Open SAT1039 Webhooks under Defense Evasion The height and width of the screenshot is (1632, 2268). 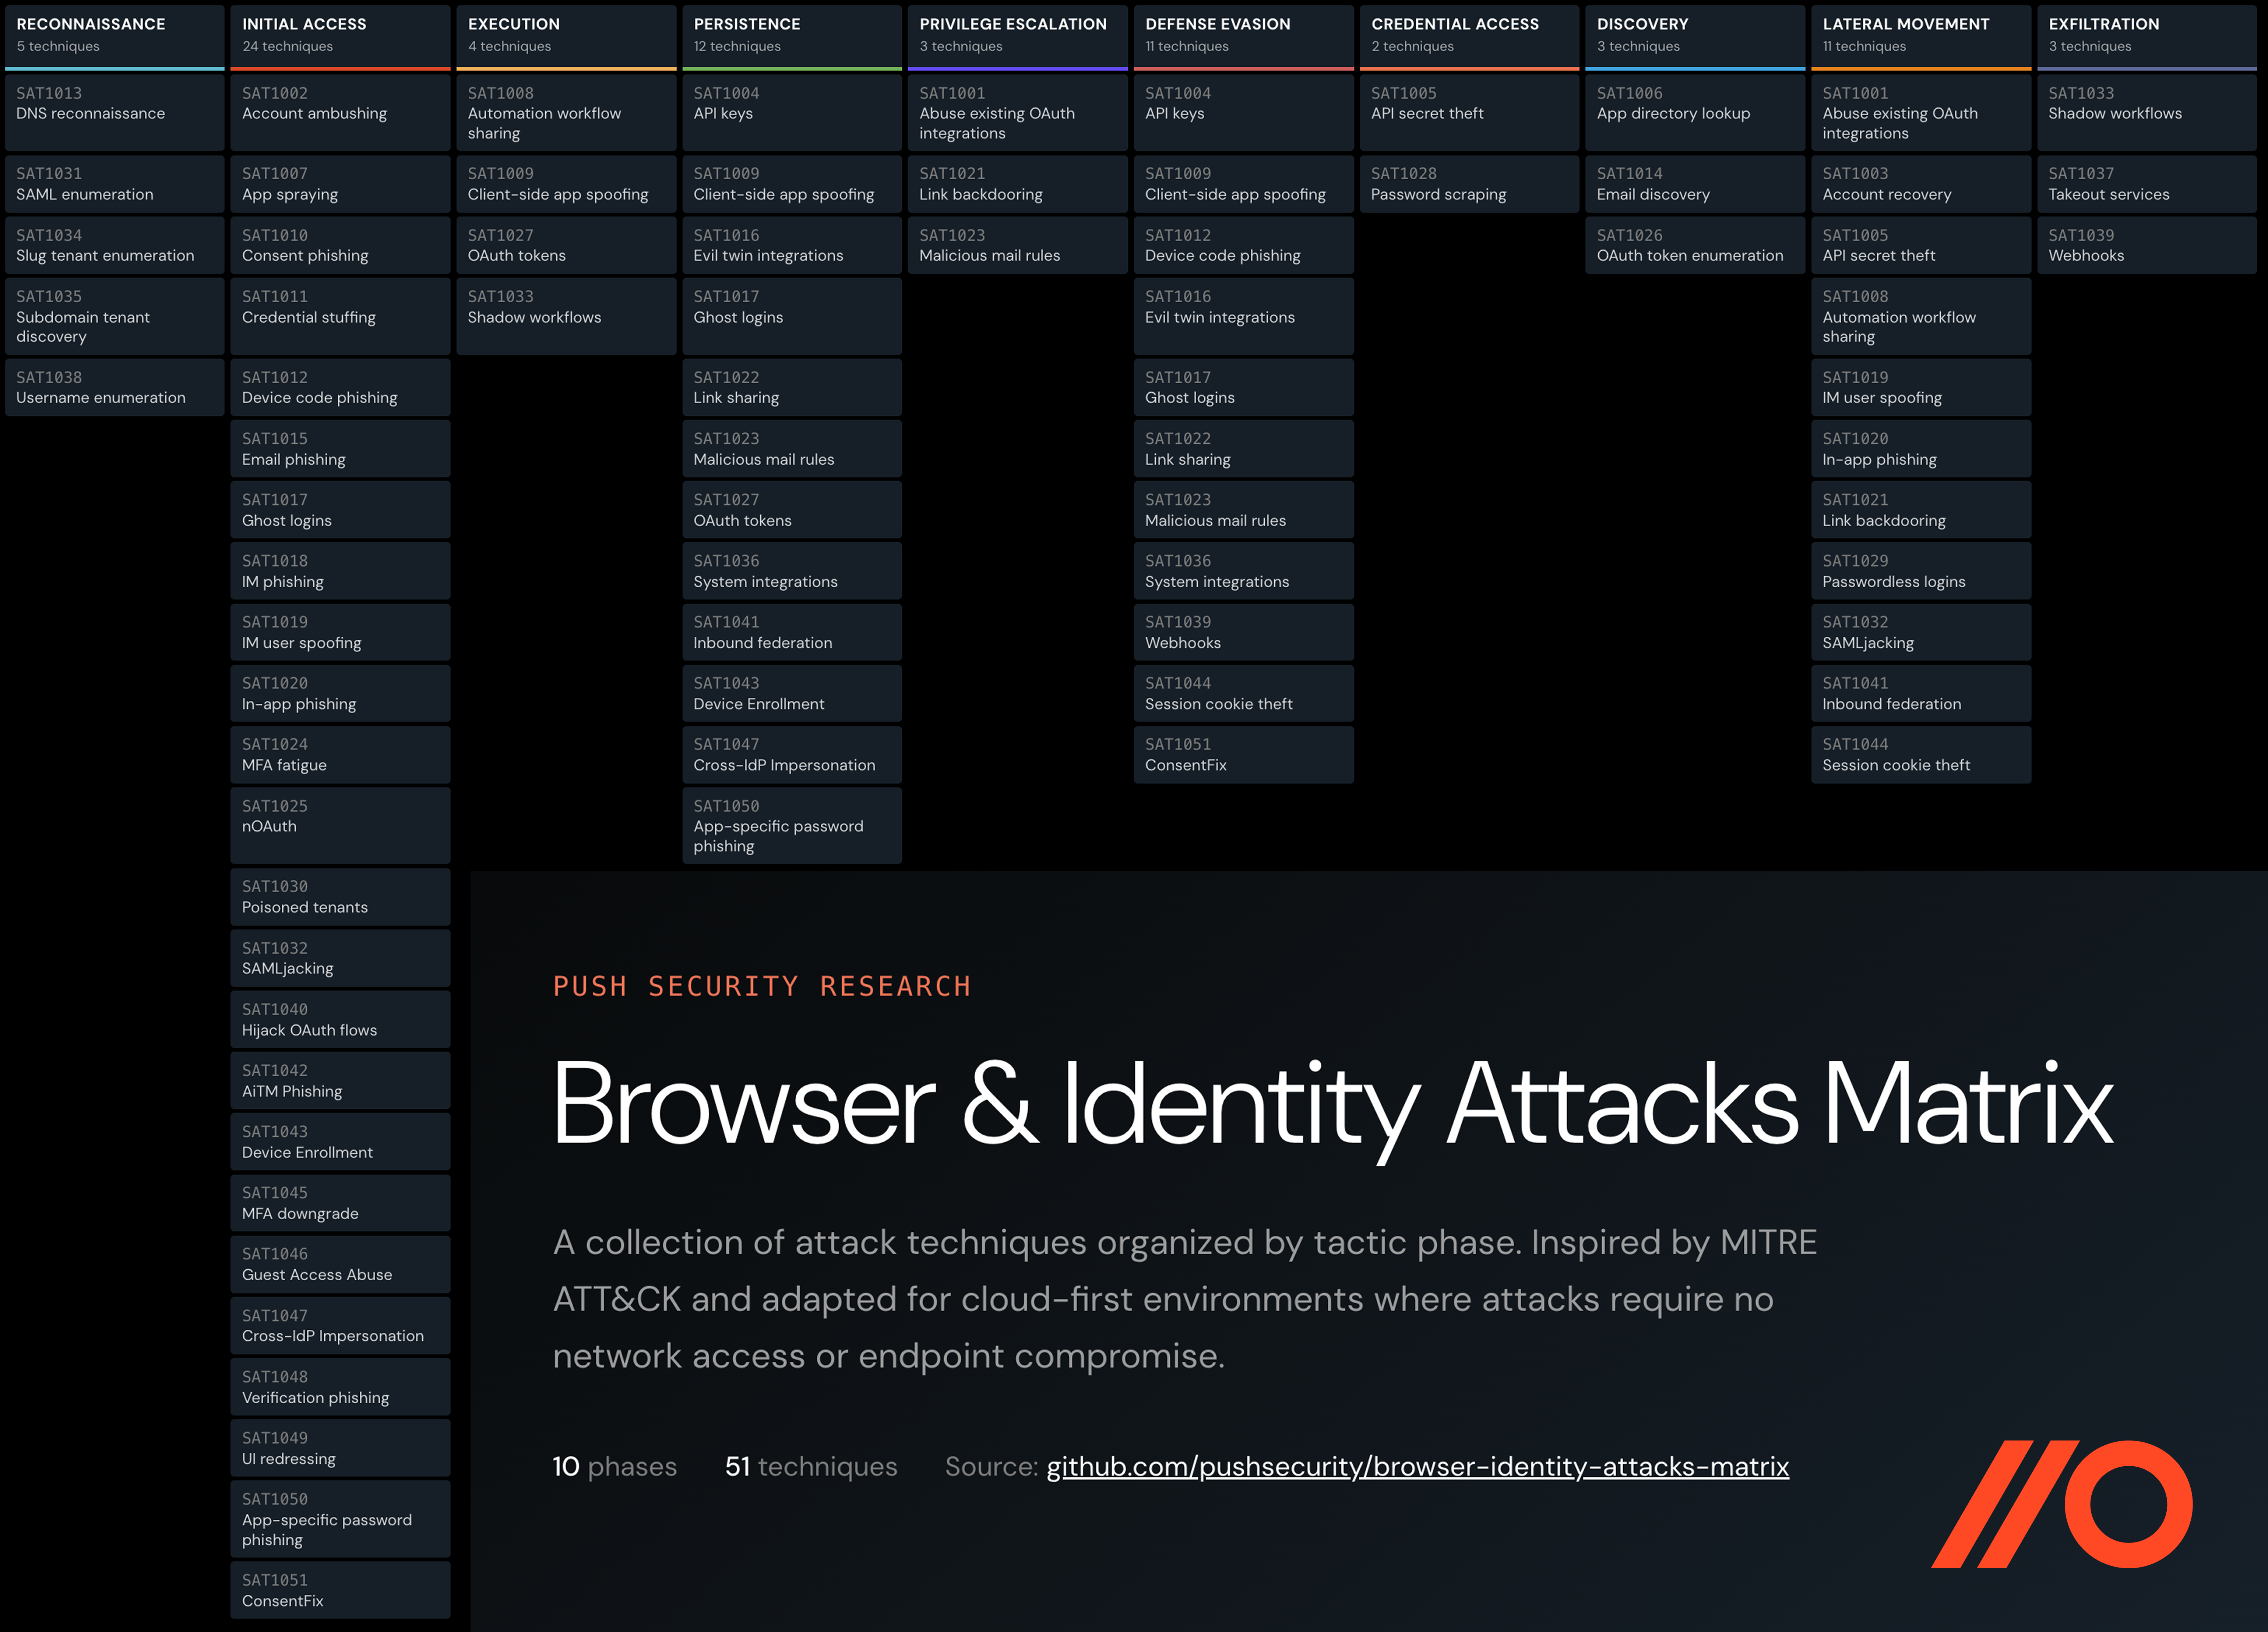1244,632
